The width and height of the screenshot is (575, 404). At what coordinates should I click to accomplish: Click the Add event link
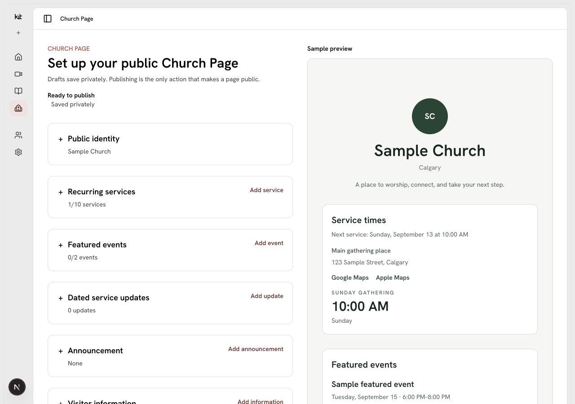(269, 243)
